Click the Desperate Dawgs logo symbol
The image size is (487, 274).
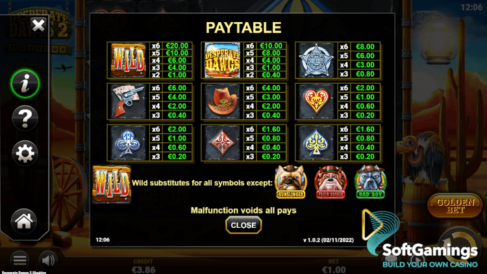(x=222, y=60)
